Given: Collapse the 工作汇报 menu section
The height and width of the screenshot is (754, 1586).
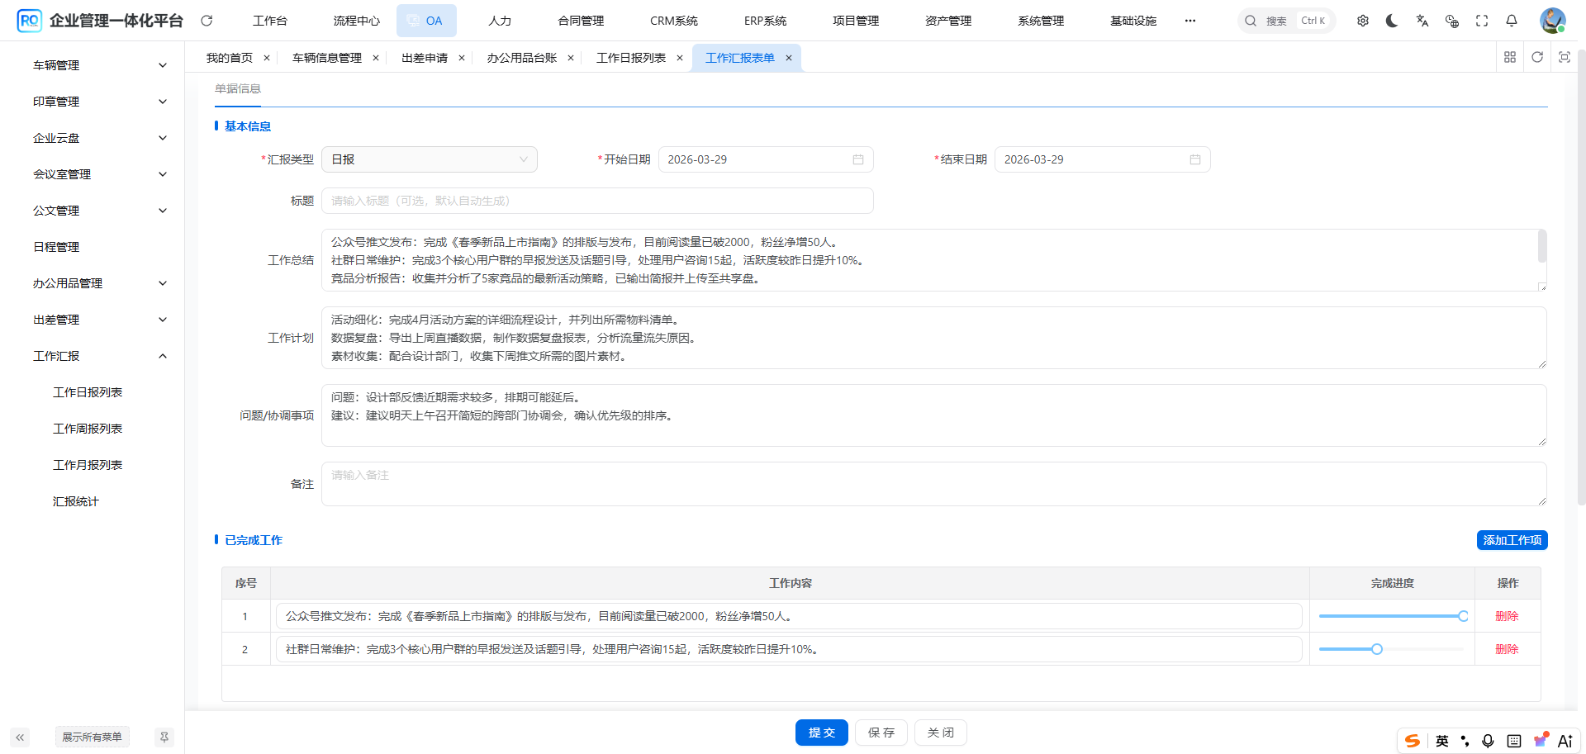Looking at the screenshot, I should [99, 356].
